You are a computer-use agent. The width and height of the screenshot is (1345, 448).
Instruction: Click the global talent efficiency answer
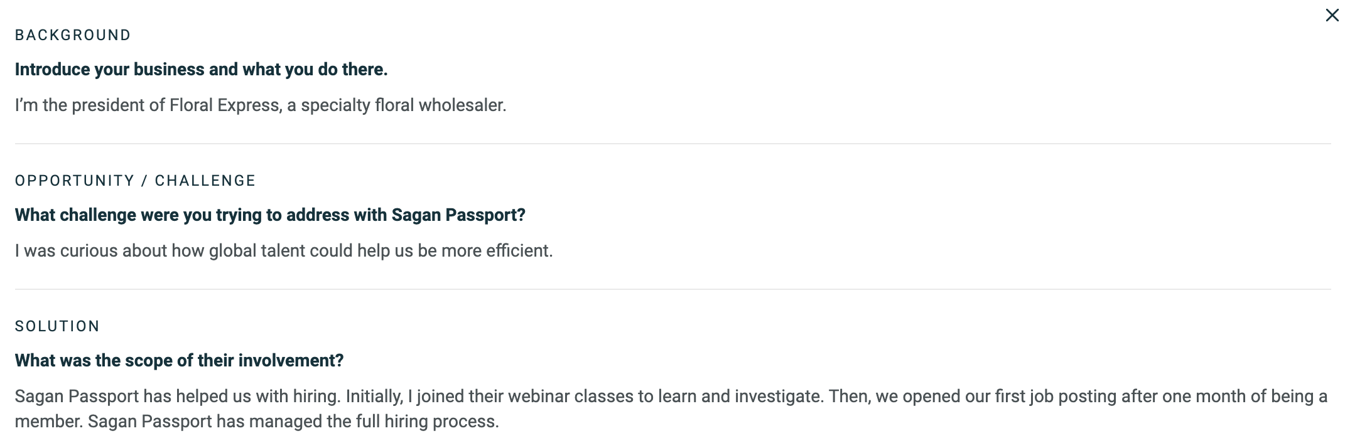pos(284,251)
